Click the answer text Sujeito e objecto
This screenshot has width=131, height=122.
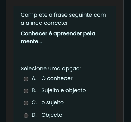63,91
